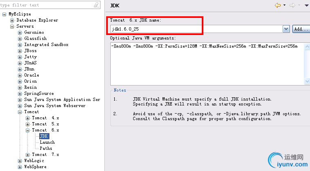
Task: Select the JDK item under Tomcat 6.x
Action: pos(44,136)
